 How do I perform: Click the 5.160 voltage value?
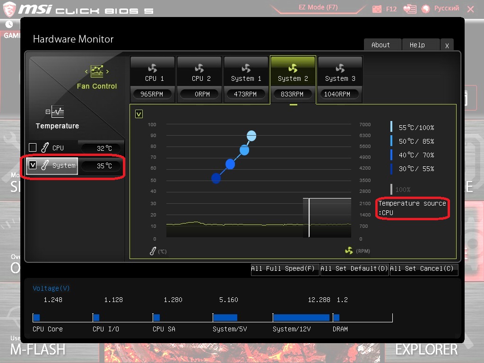228,300
